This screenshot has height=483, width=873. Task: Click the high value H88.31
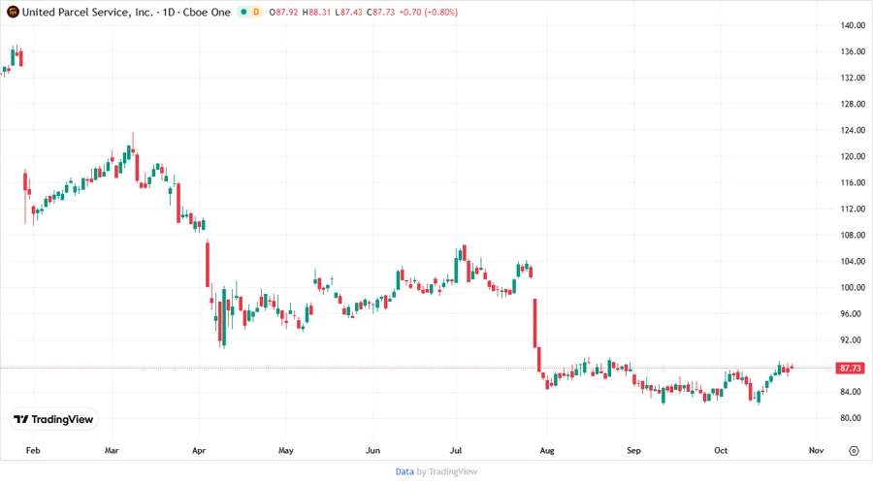[x=316, y=12]
